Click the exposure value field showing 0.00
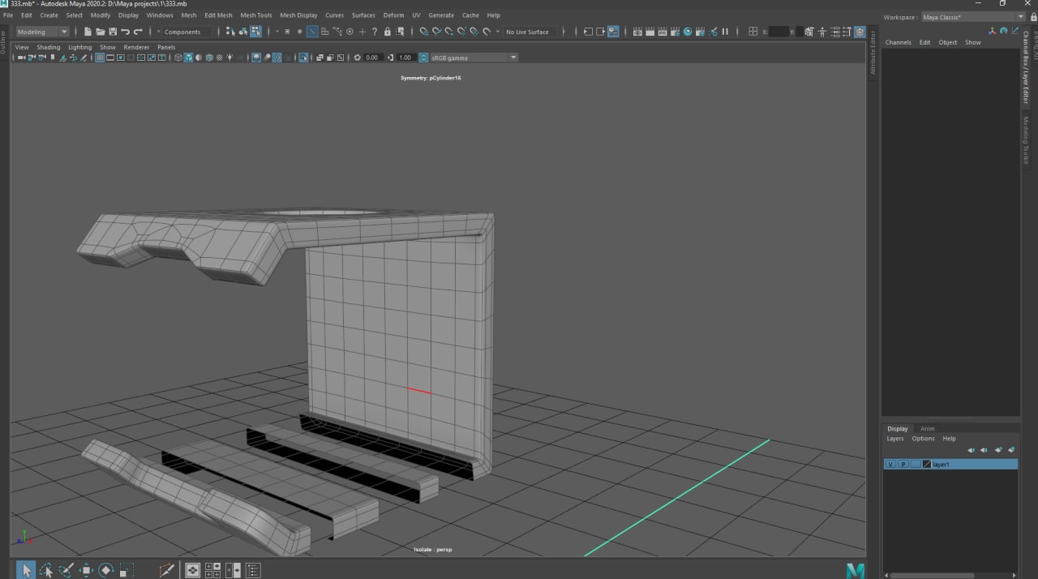 pos(373,58)
